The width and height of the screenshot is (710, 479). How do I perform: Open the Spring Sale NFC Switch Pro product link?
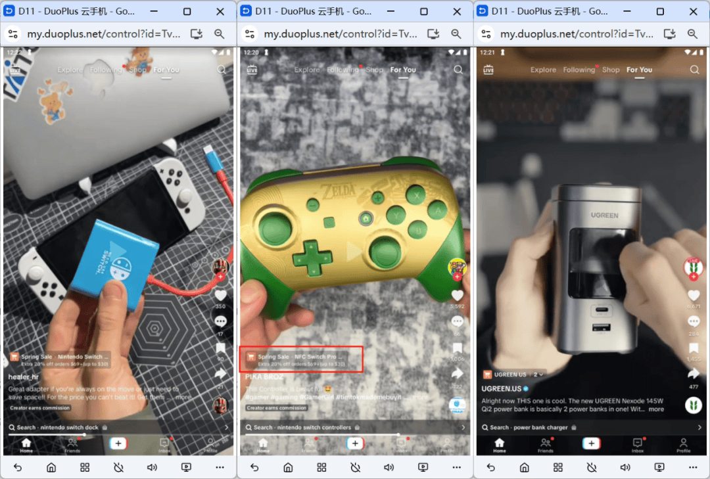point(301,359)
